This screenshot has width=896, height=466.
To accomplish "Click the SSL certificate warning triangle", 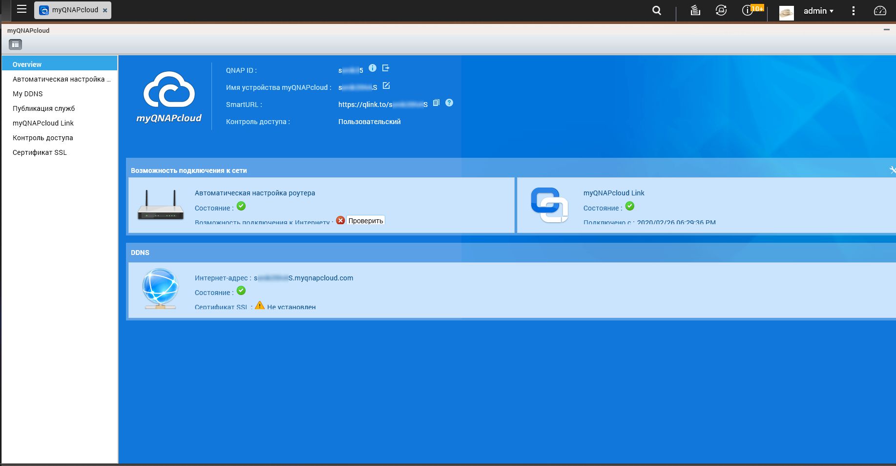I will 260,305.
